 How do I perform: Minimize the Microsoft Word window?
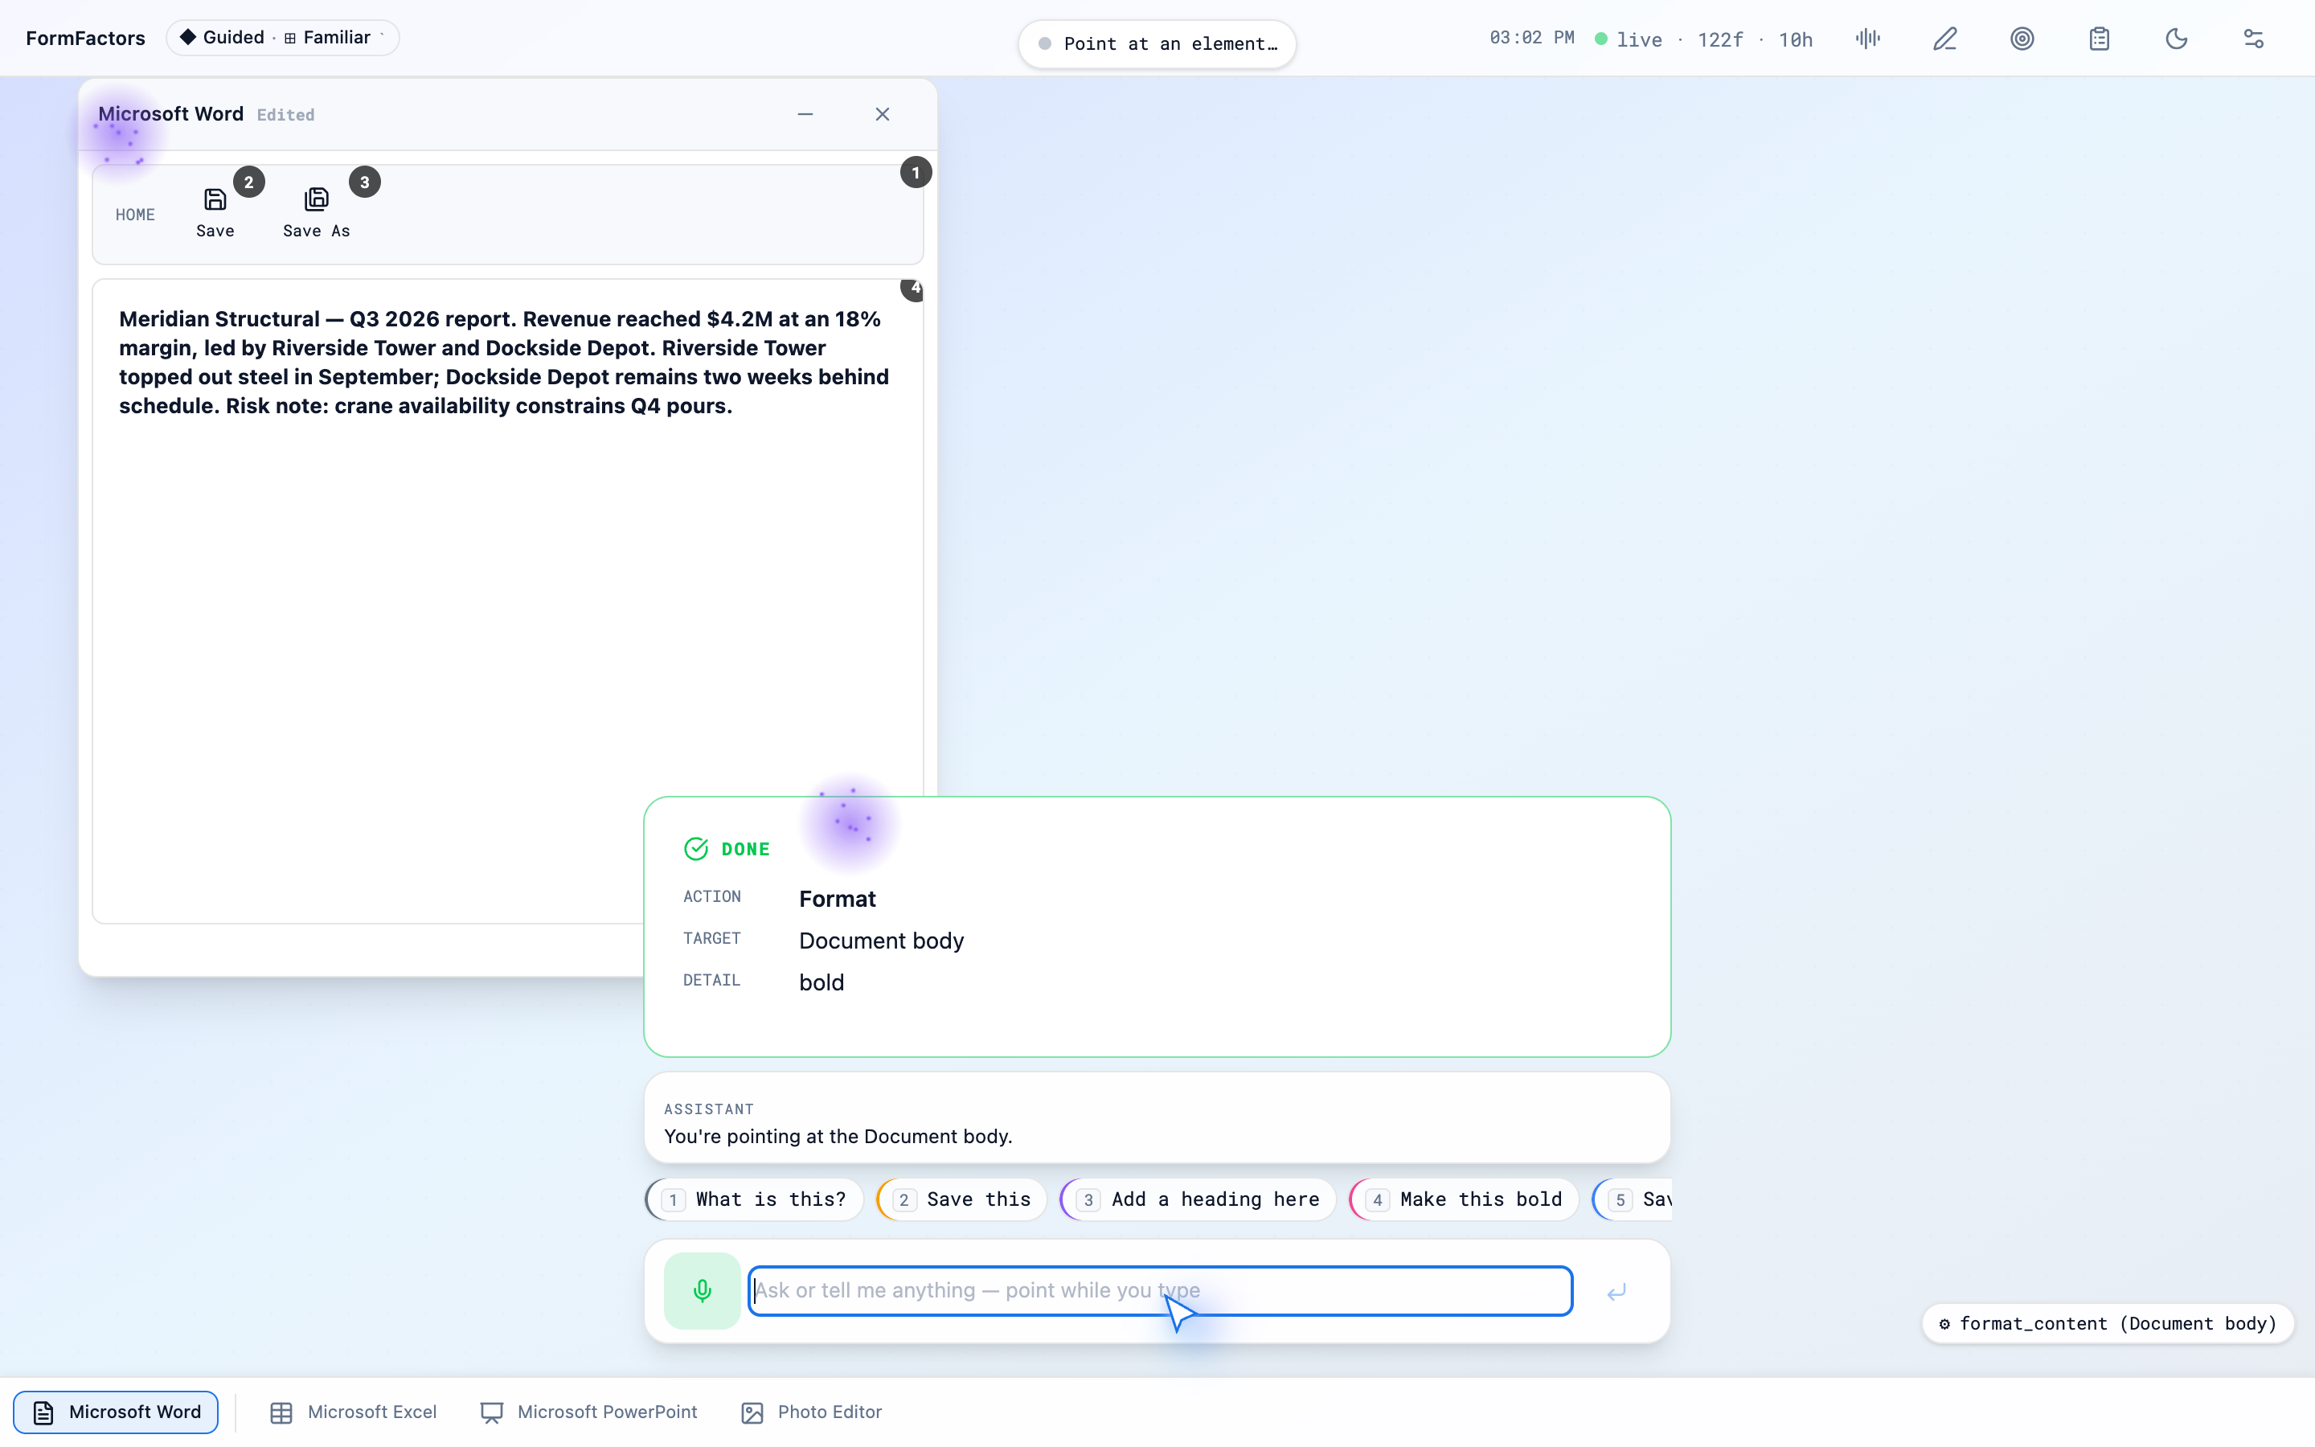[805, 114]
